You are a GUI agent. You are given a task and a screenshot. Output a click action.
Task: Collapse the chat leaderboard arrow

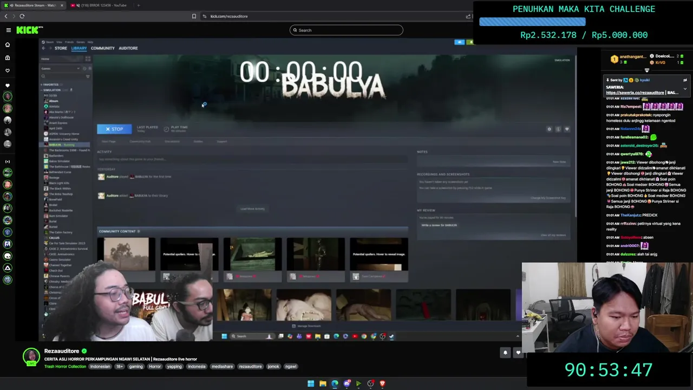646,70
